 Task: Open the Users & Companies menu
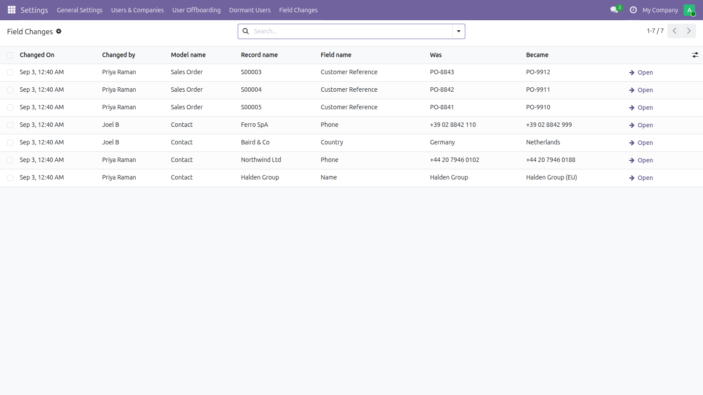(x=137, y=10)
